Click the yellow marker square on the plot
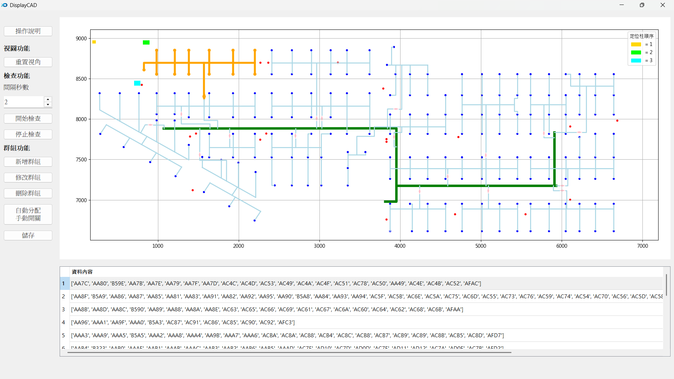Image resolution: width=674 pixels, height=379 pixels. click(x=94, y=42)
